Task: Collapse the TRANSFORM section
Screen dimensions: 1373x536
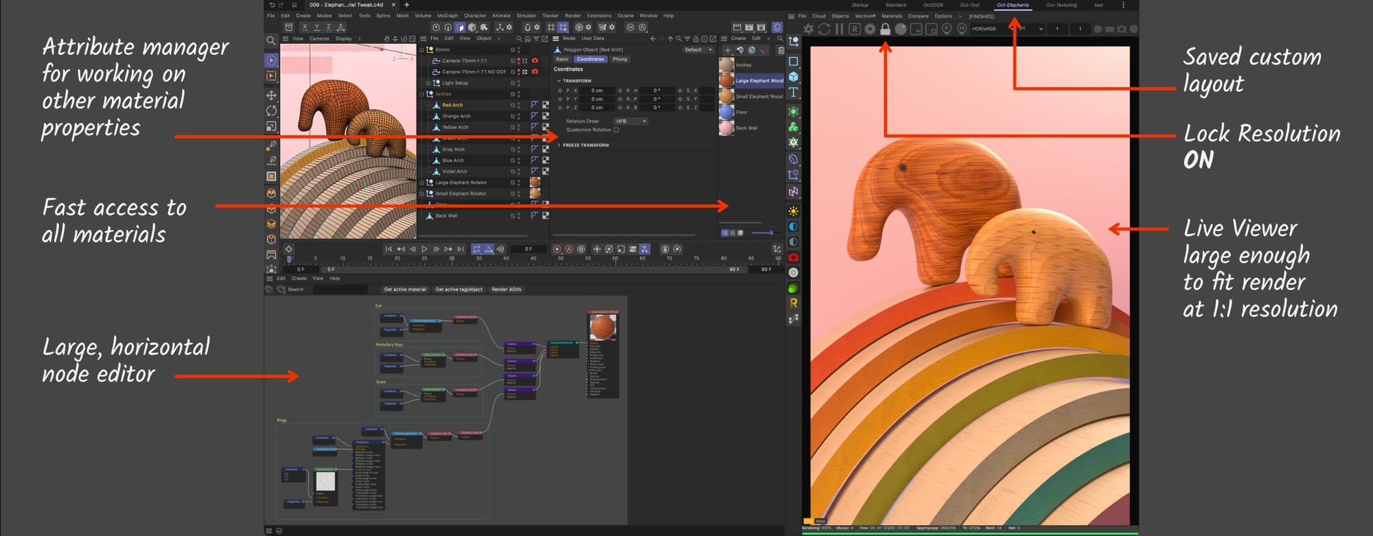Action: [559, 81]
